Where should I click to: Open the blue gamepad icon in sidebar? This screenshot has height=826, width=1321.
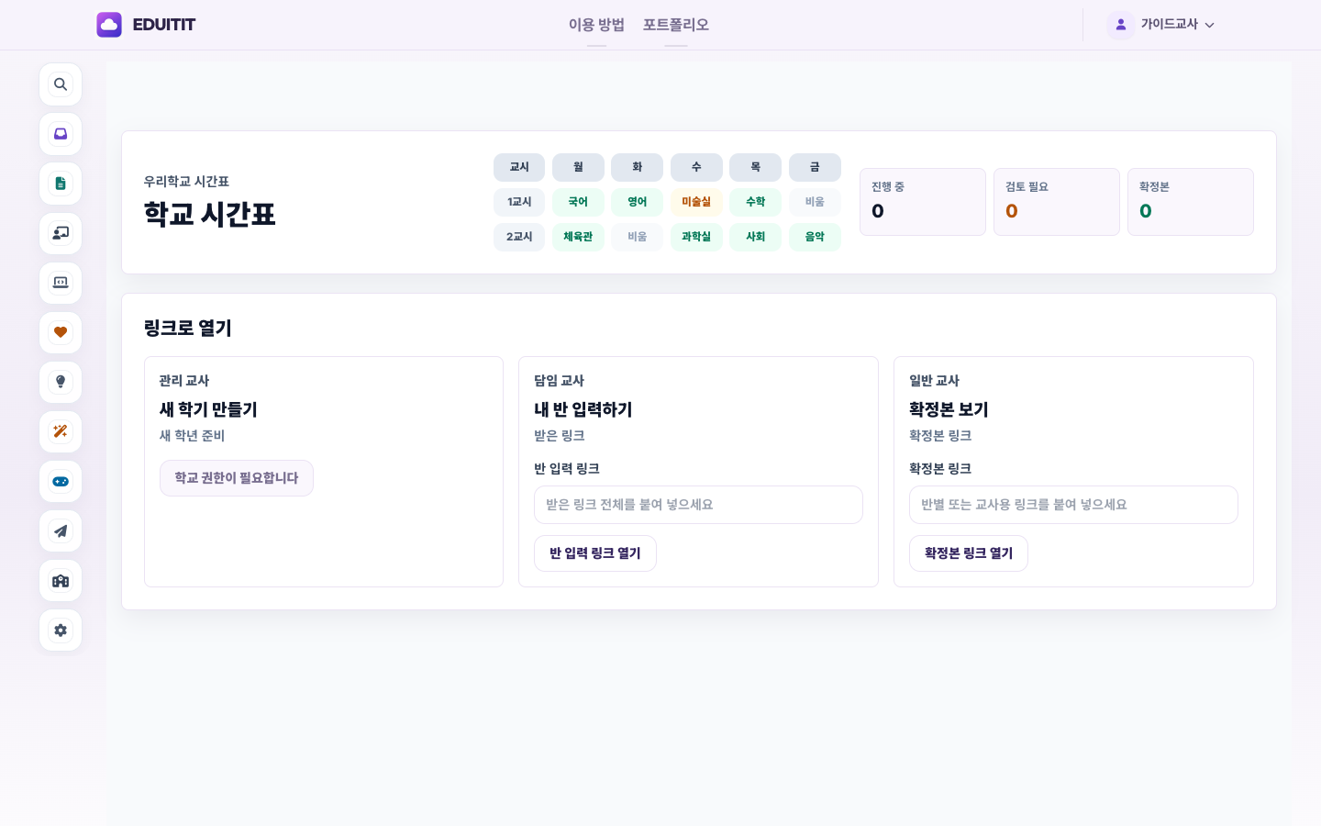61,481
